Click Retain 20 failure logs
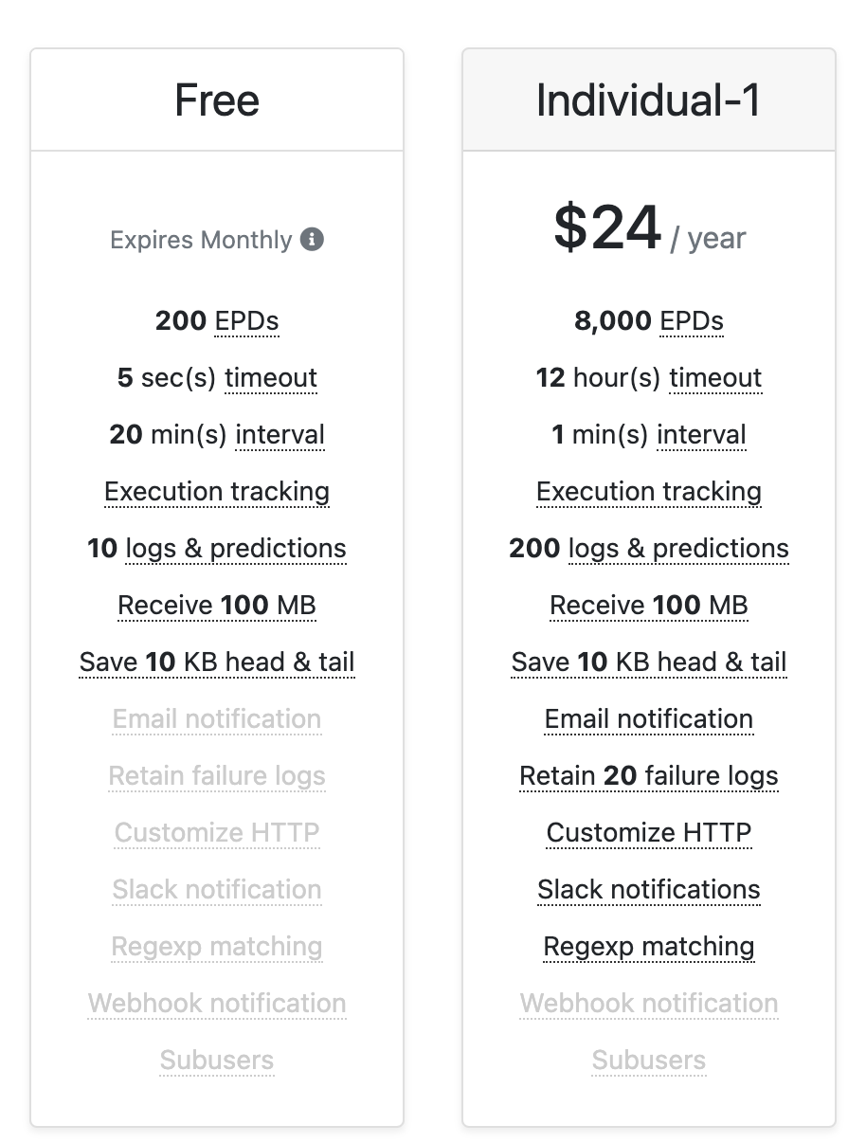 (649, 776)
